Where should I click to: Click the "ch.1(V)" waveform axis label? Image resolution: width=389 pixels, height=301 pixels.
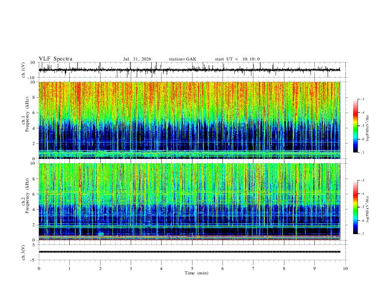(24, 70)
